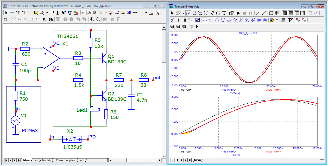Click the PCM63 source label

click(30, 130)
